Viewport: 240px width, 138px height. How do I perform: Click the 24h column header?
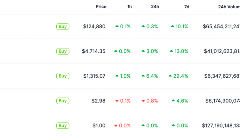155,7
